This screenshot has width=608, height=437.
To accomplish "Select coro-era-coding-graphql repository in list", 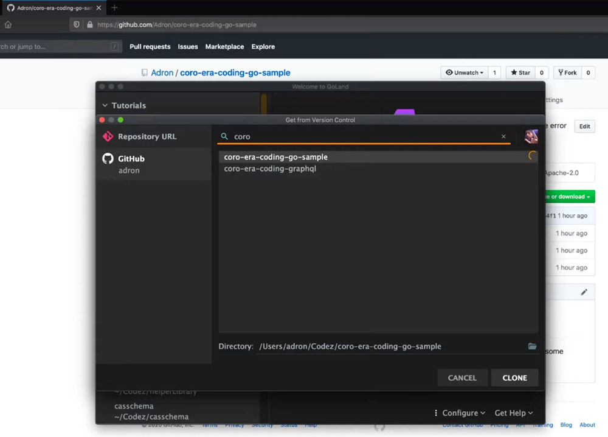I will coord(378,169).
